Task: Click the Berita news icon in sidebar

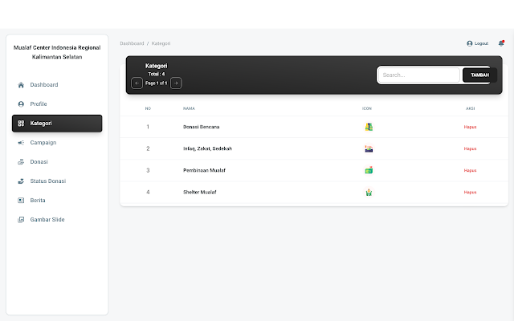Action: (21, 201)
